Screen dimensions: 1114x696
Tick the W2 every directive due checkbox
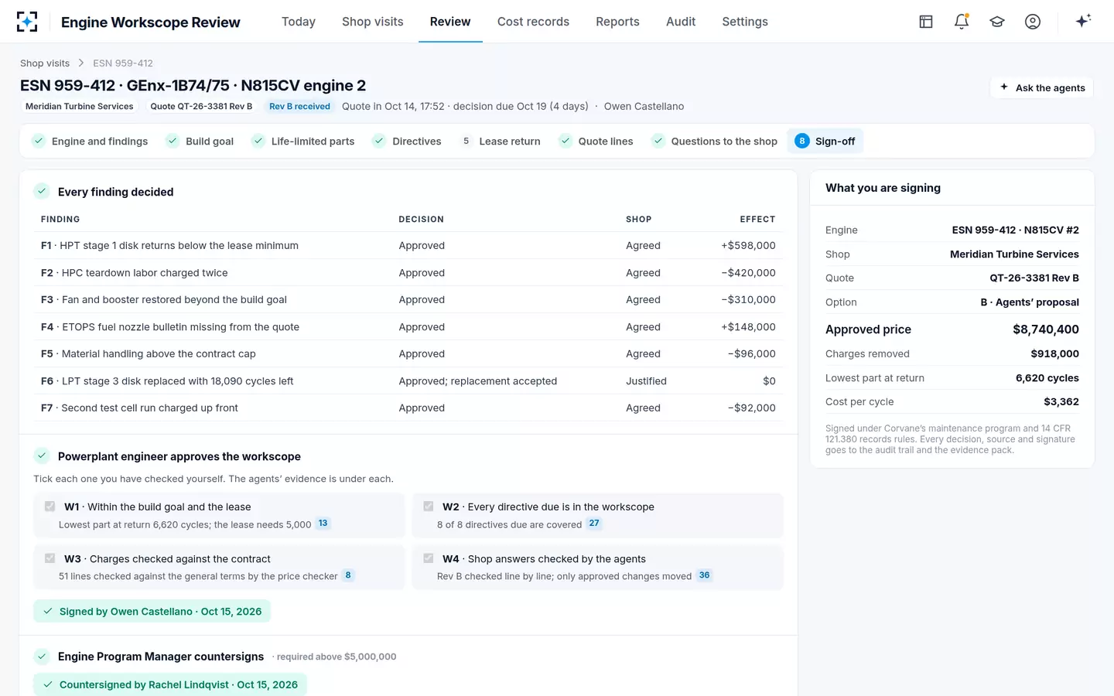click(x=428, y=507)
